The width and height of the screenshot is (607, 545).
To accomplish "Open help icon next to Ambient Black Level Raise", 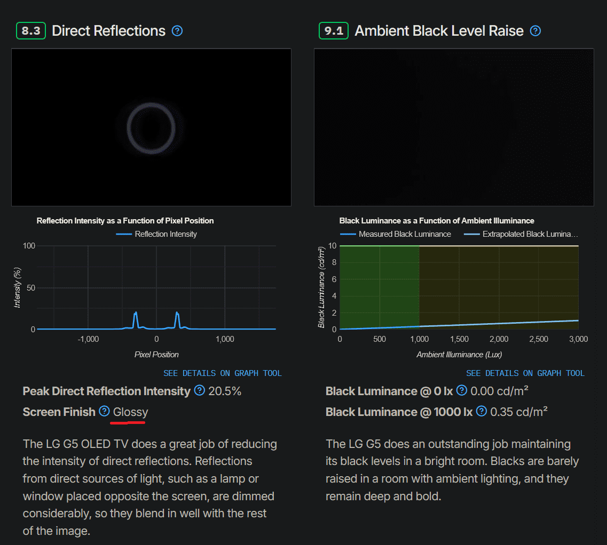I will (535, 31).
